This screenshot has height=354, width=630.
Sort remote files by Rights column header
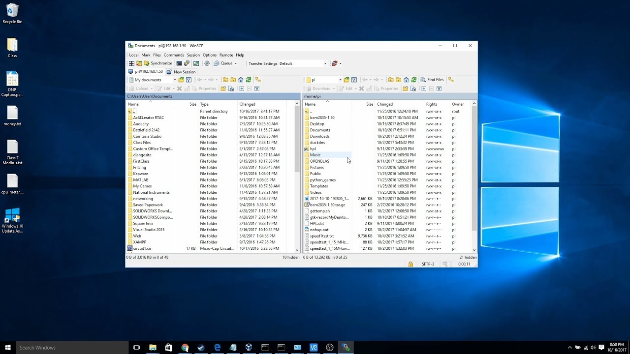(438, 104)
